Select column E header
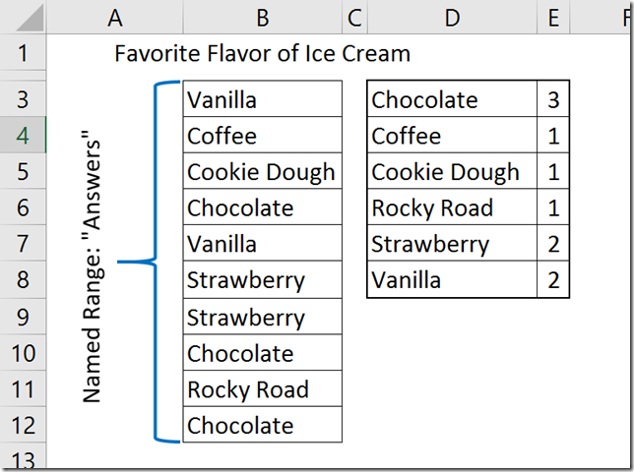 (552, 16)
